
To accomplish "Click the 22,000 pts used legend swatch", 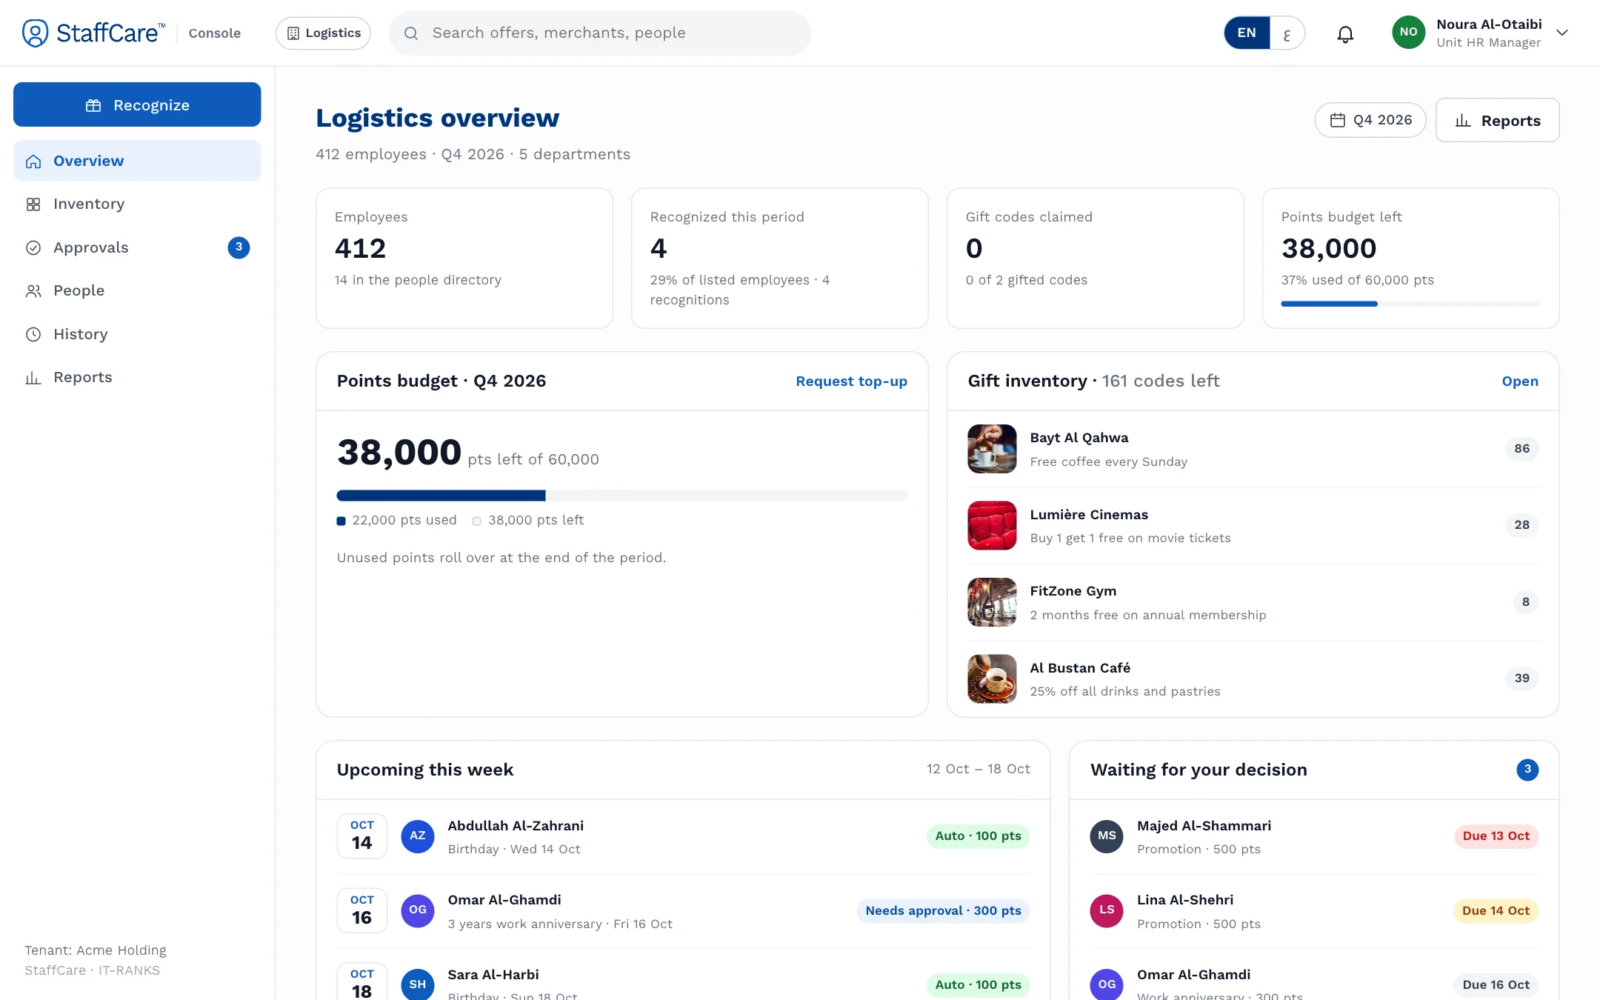I will 341,521.
